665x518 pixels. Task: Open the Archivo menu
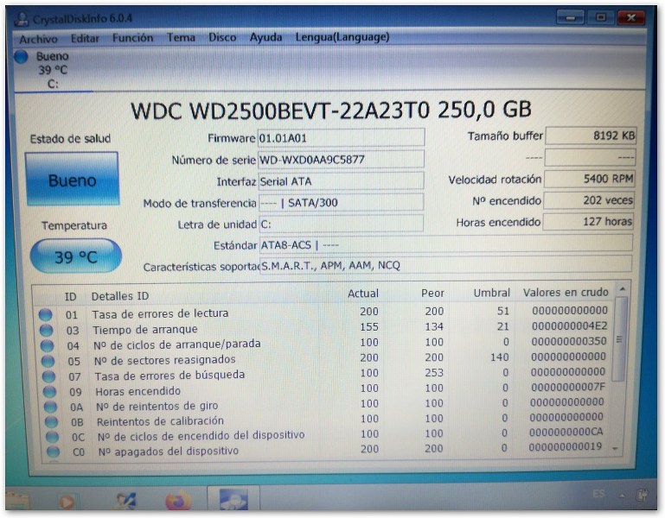tap(38, 39)
